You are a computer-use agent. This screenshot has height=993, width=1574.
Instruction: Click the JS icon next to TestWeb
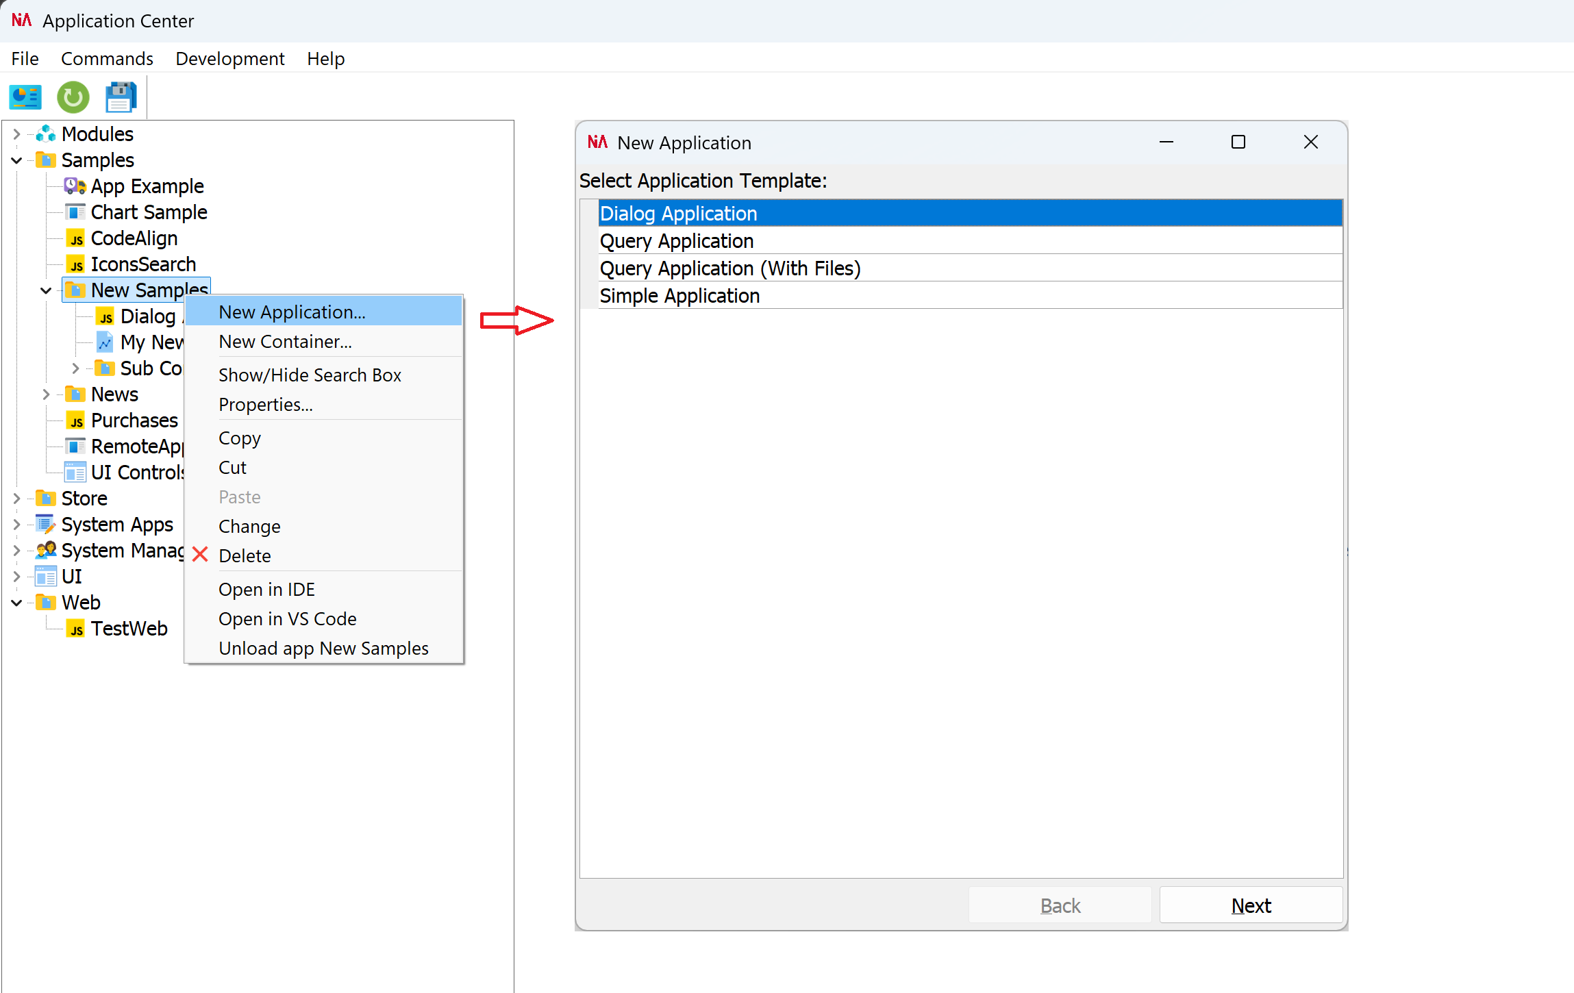[x=75, y=628]
